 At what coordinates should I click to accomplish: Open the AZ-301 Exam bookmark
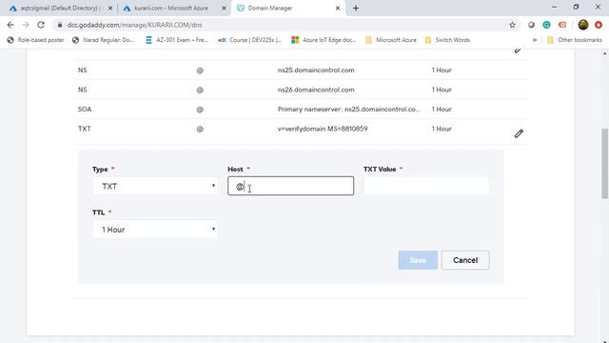pos(177,40)
